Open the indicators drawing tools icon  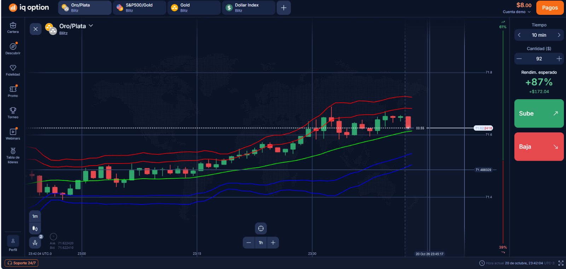(x=35, y=243)
